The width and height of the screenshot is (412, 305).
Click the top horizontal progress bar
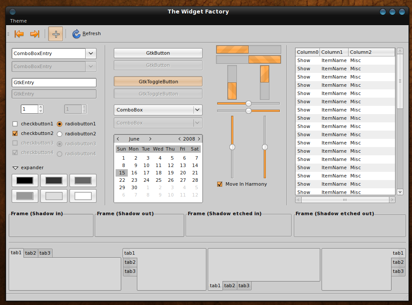coord(249,49)
